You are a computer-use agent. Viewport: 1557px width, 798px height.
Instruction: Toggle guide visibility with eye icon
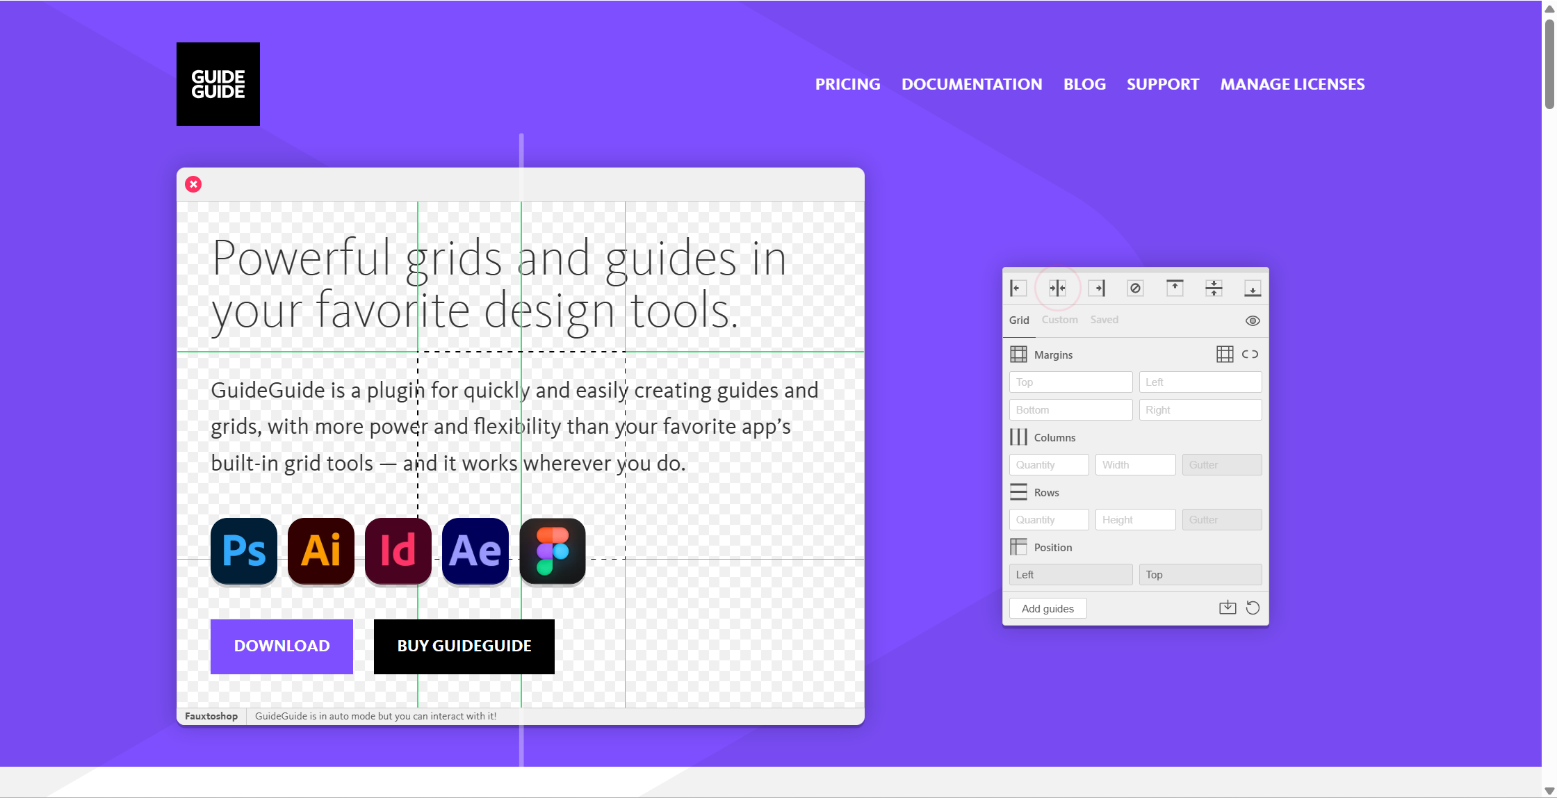pyautogui.click(x=1253, y=320)
